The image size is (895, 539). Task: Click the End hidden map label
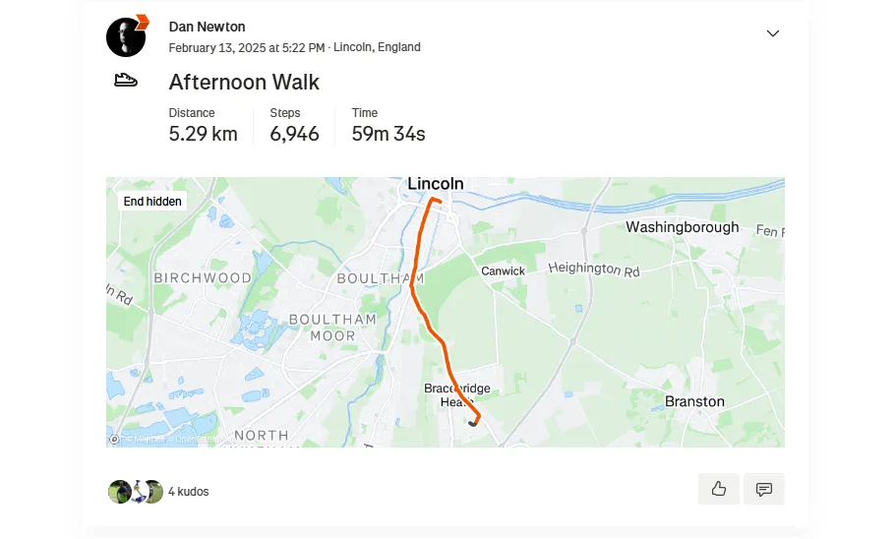click(x=152, y=202)
